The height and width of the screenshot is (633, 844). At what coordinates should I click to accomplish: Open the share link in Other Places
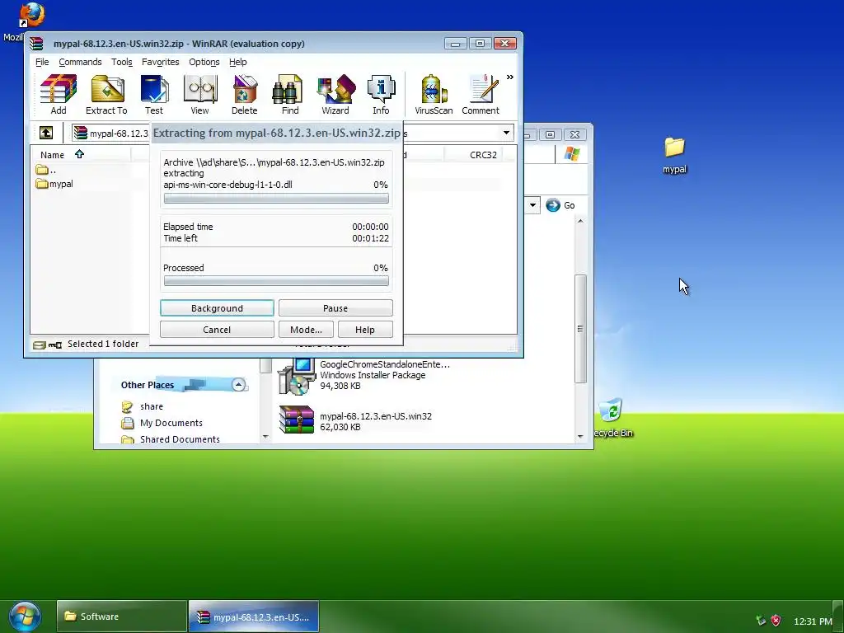pos(152,406)
